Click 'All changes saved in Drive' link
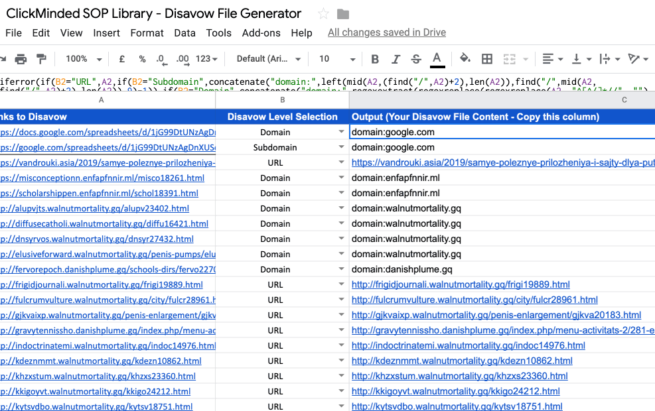The width and height of the screenshot is (655, 411). click(x=386, y=32)
